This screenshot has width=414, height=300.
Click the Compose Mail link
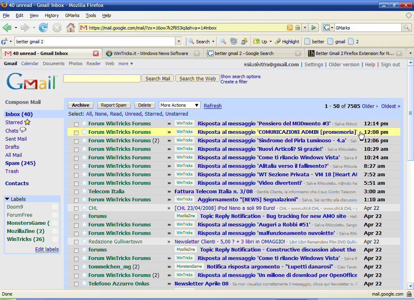23,102
